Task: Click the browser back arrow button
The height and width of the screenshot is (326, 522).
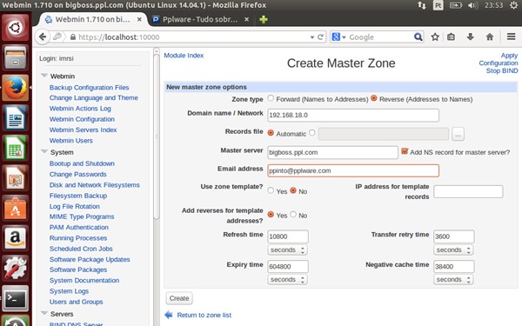Action: click(x=43, y=37)
